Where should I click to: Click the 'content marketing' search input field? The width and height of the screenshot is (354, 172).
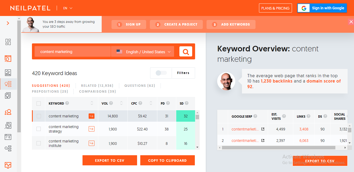pos(73,52)
